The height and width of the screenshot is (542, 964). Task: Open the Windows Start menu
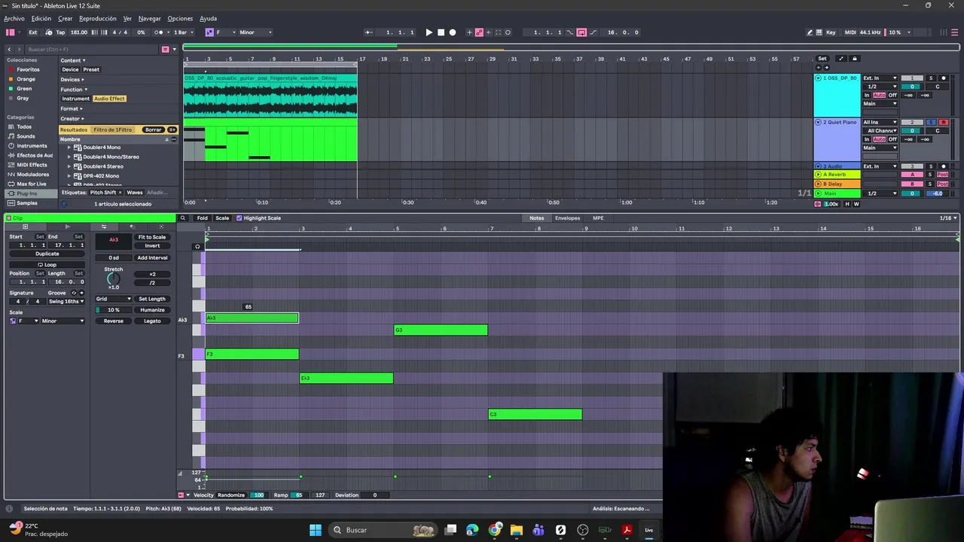point(316,530)
